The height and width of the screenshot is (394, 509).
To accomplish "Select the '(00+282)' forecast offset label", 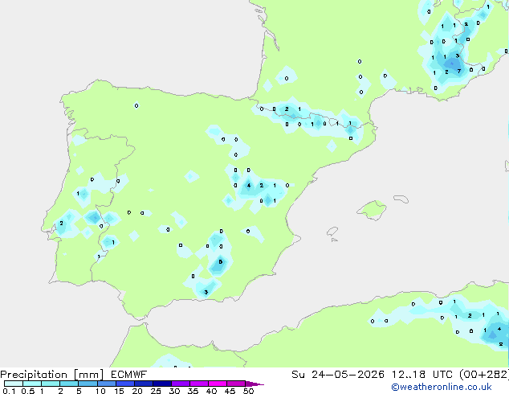I will point(484,375).
